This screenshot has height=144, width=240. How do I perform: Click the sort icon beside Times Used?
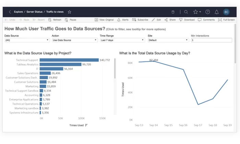86,125
